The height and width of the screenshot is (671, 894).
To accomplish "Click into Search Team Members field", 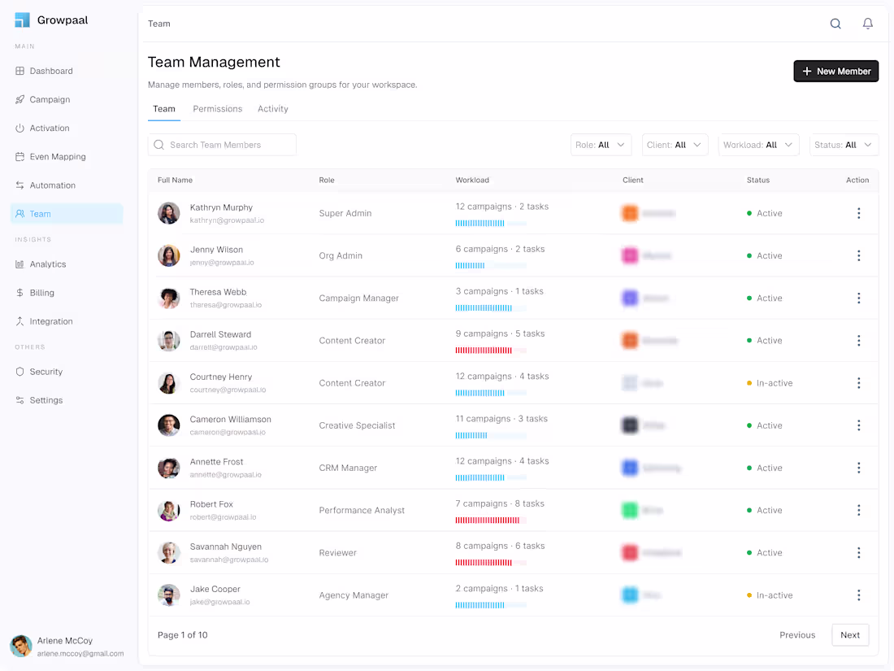I will coord(223,145).
